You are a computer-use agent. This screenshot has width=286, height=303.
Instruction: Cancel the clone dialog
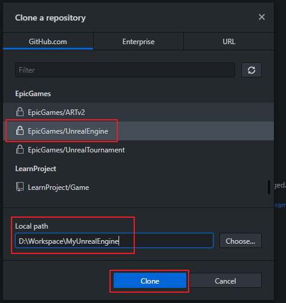point(226,281)
